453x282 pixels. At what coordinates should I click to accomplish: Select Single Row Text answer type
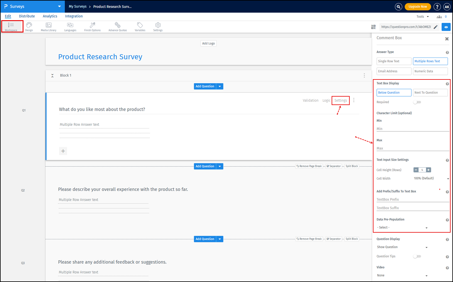coord(394,61)
